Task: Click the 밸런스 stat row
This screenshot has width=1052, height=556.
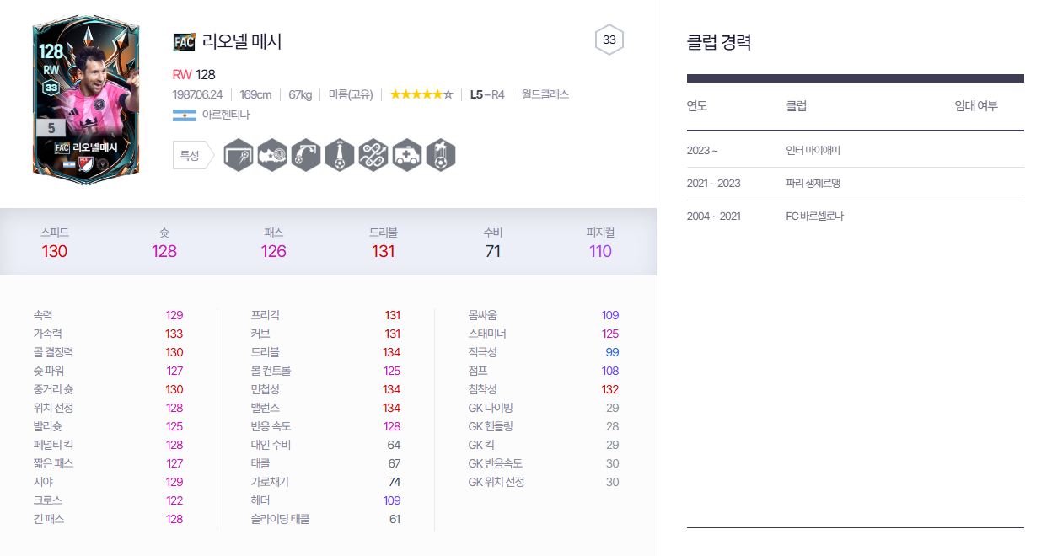Action: pyautogui.click(x=325, y=408)
